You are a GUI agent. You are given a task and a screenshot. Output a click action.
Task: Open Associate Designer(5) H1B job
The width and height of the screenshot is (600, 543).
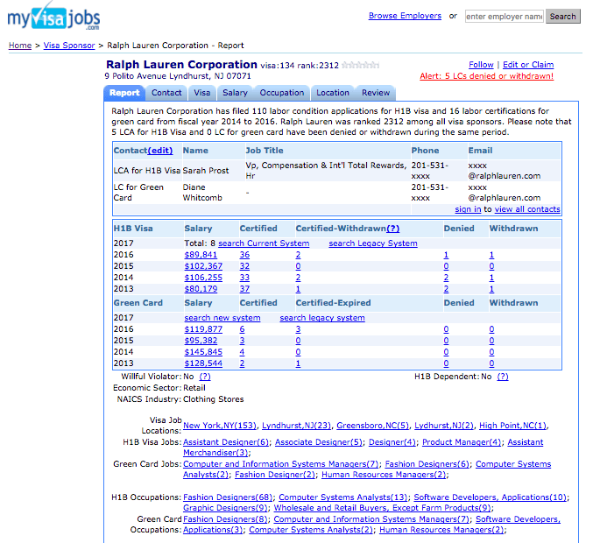pos(318,442)
